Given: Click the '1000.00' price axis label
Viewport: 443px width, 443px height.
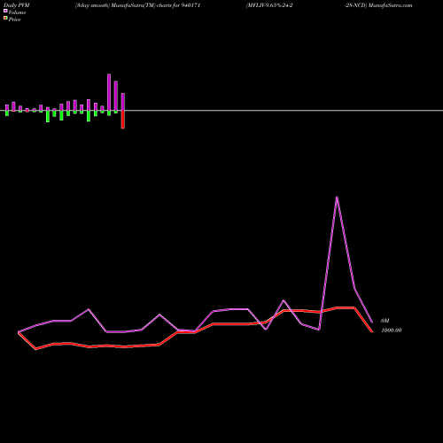Looking at the screenshot, I should [392, 330].
